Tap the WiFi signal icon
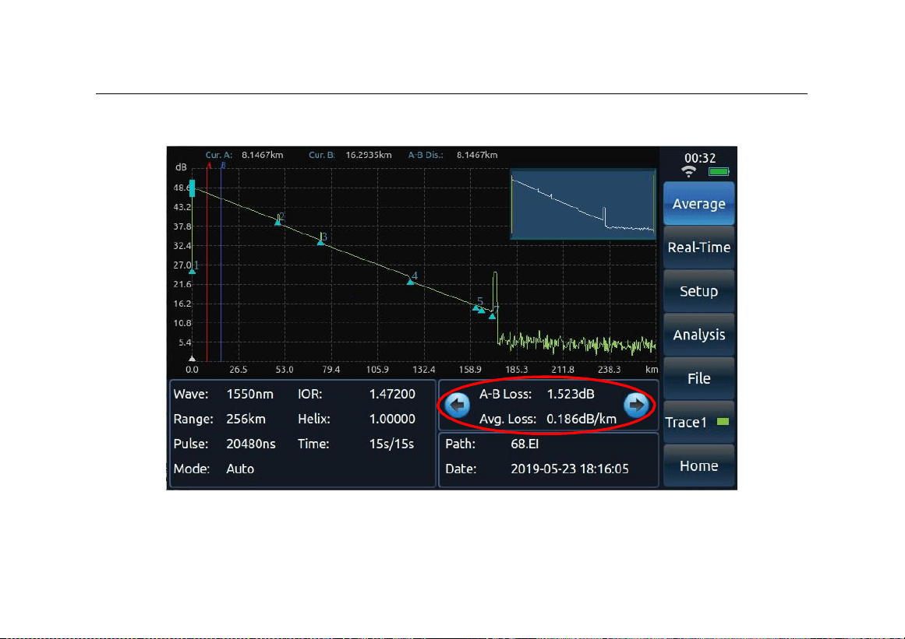 coord(688,172)
